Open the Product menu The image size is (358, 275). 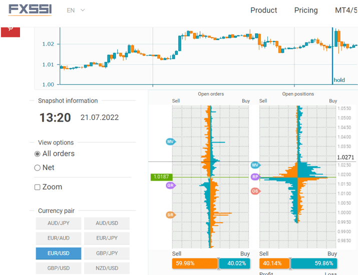point(263,10)
